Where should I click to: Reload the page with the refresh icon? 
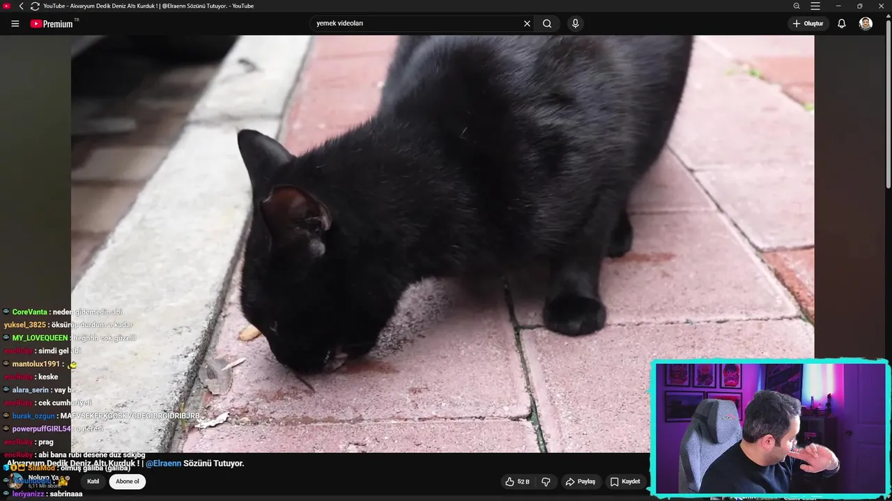click(35, 6)
